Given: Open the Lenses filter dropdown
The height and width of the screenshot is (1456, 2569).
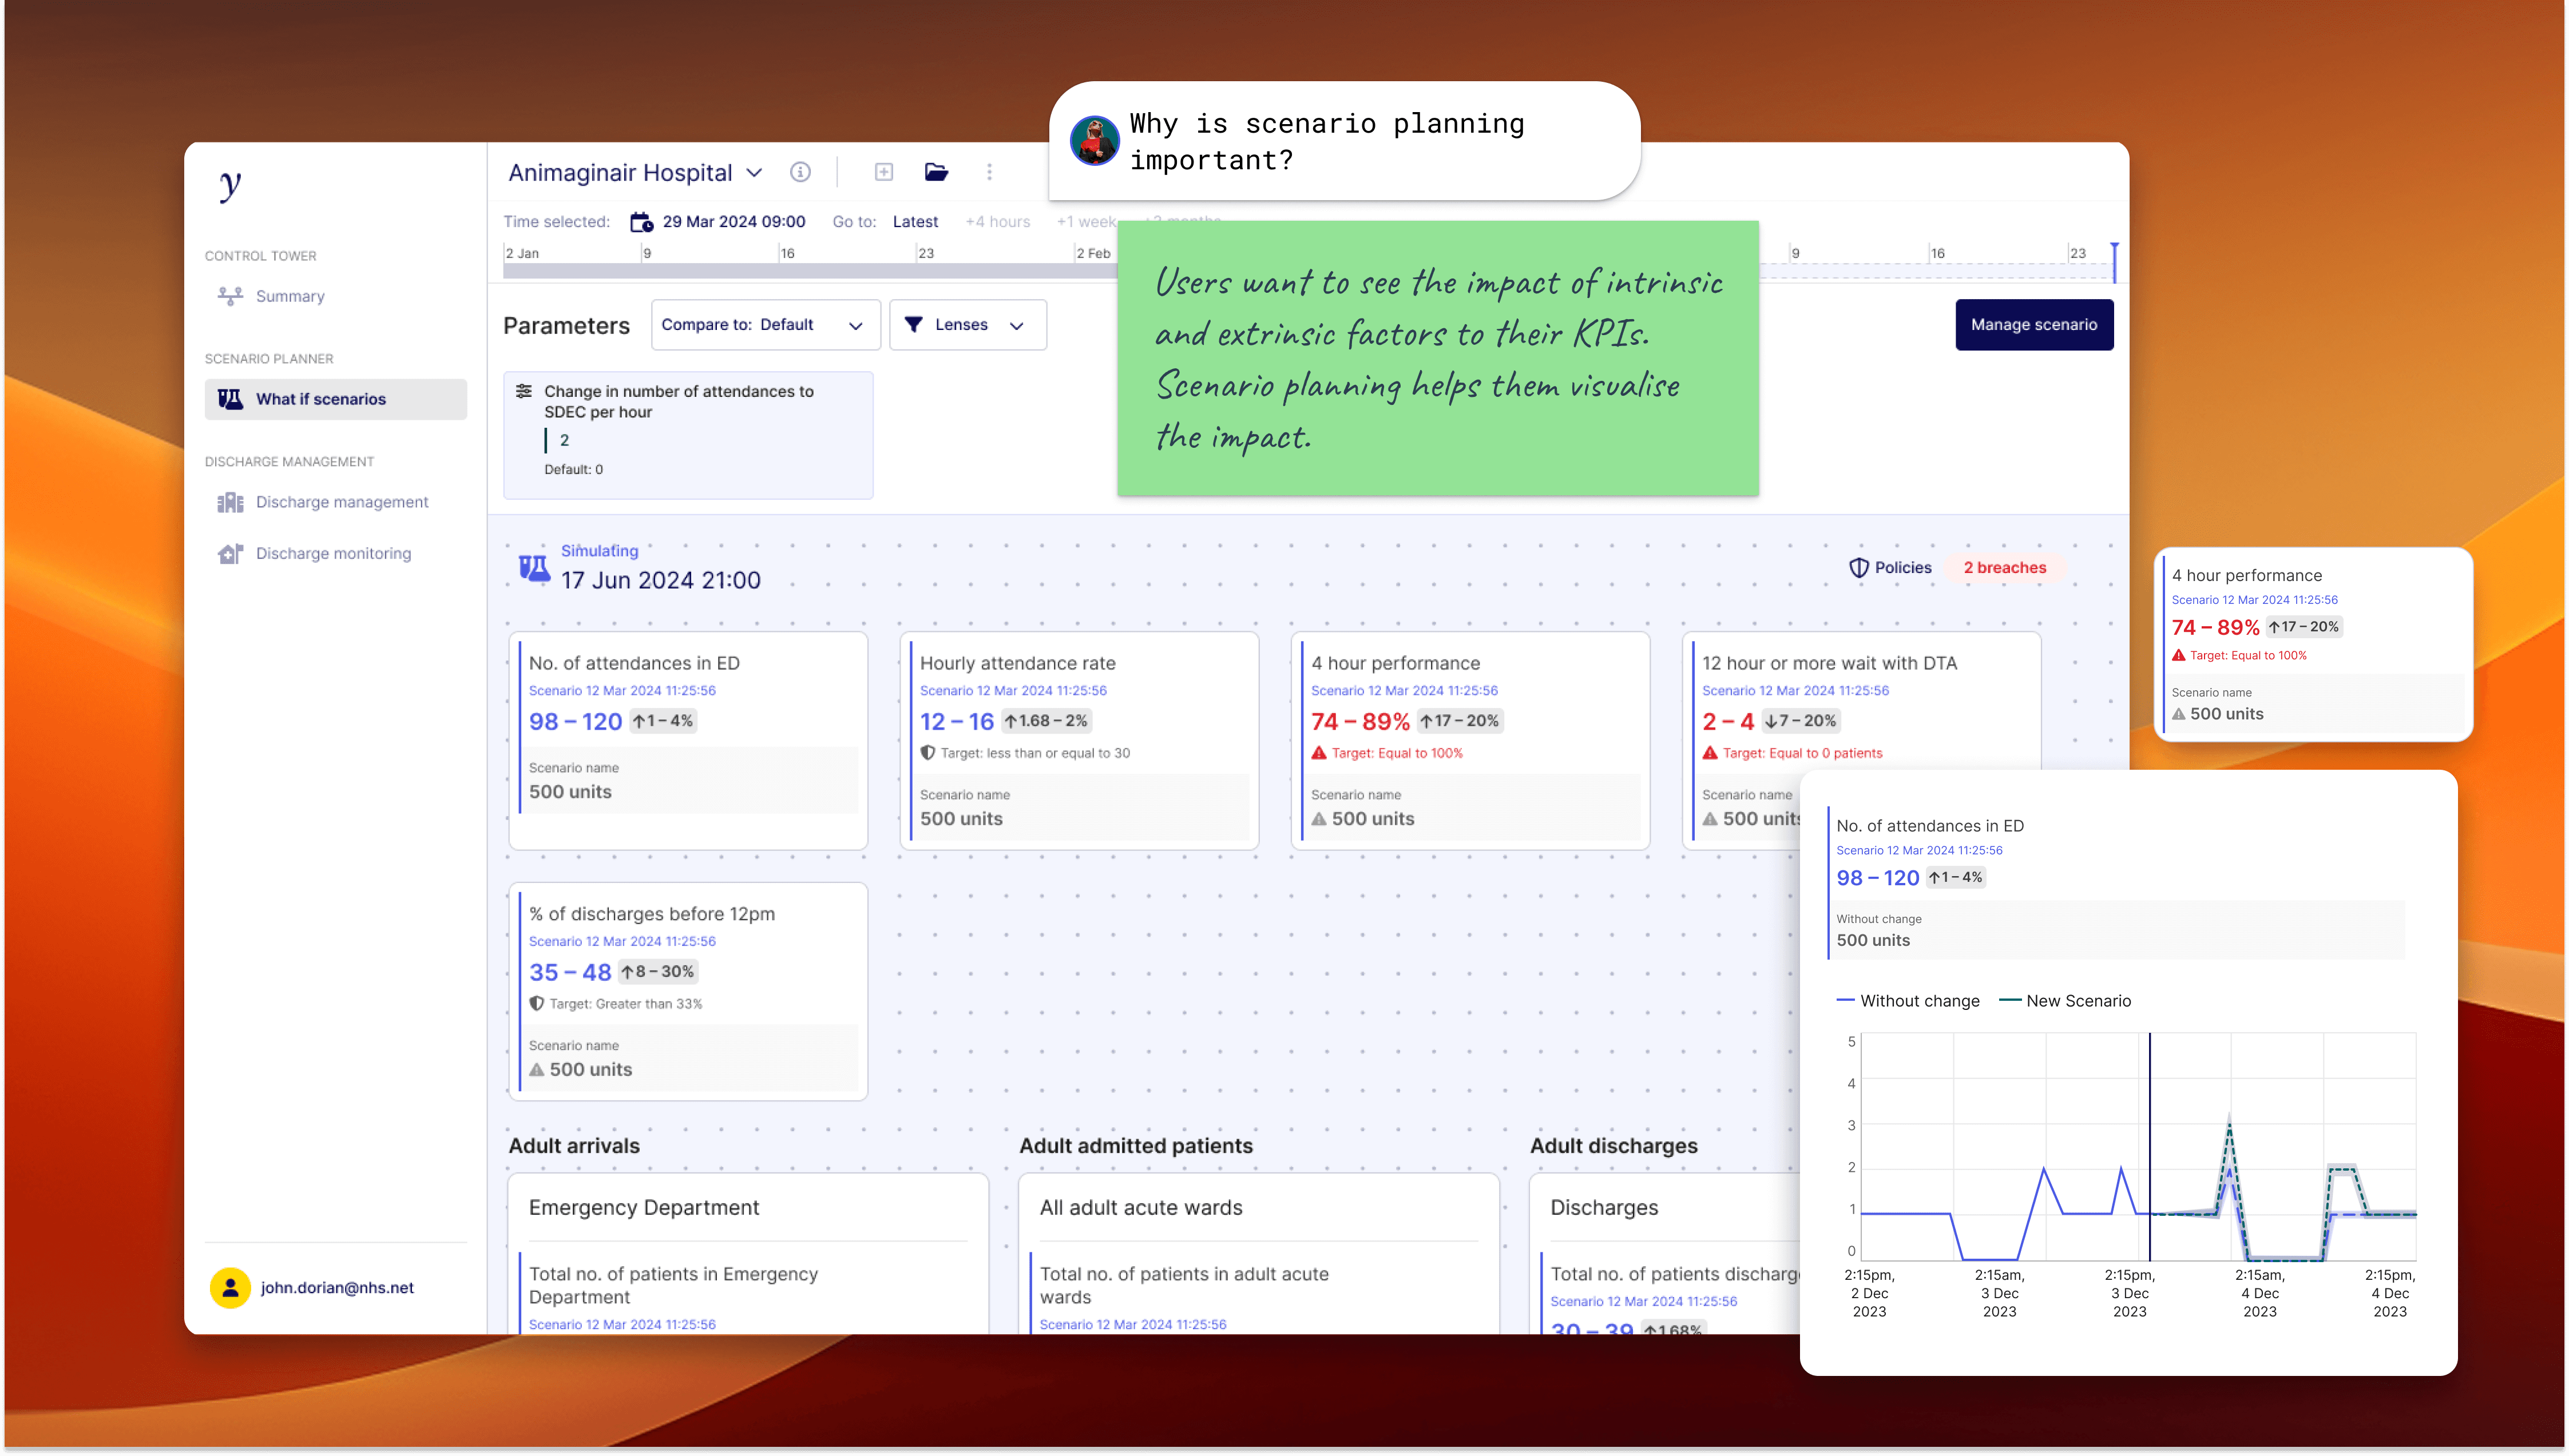Looking at the screenshot, I should pyautogui.click(x=968, y=325).
